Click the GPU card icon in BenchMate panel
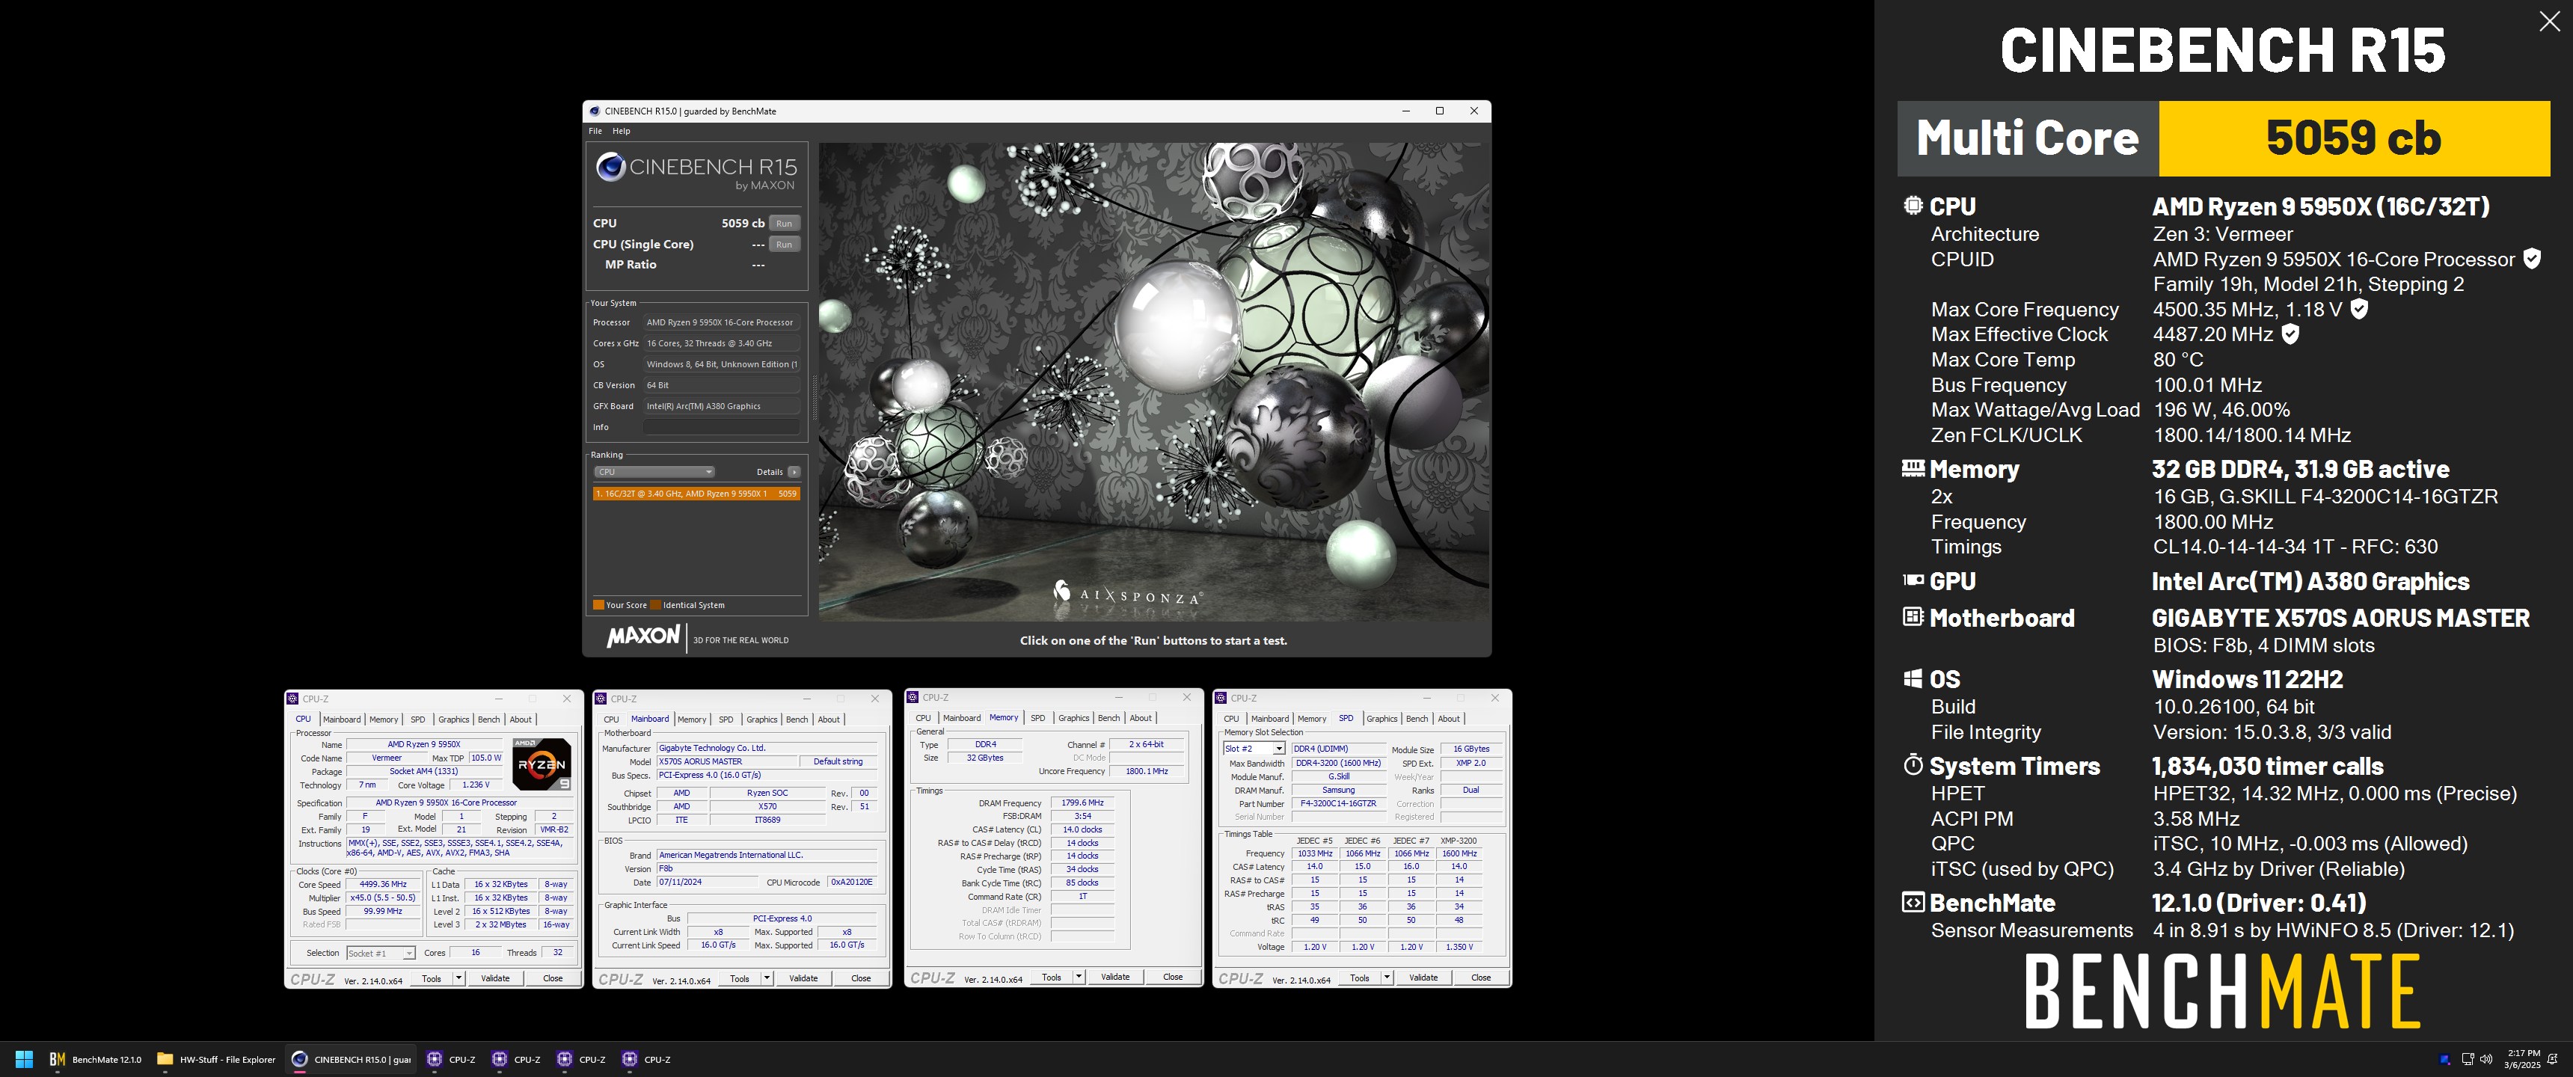2573x1077 pixels. (1913, 580)
